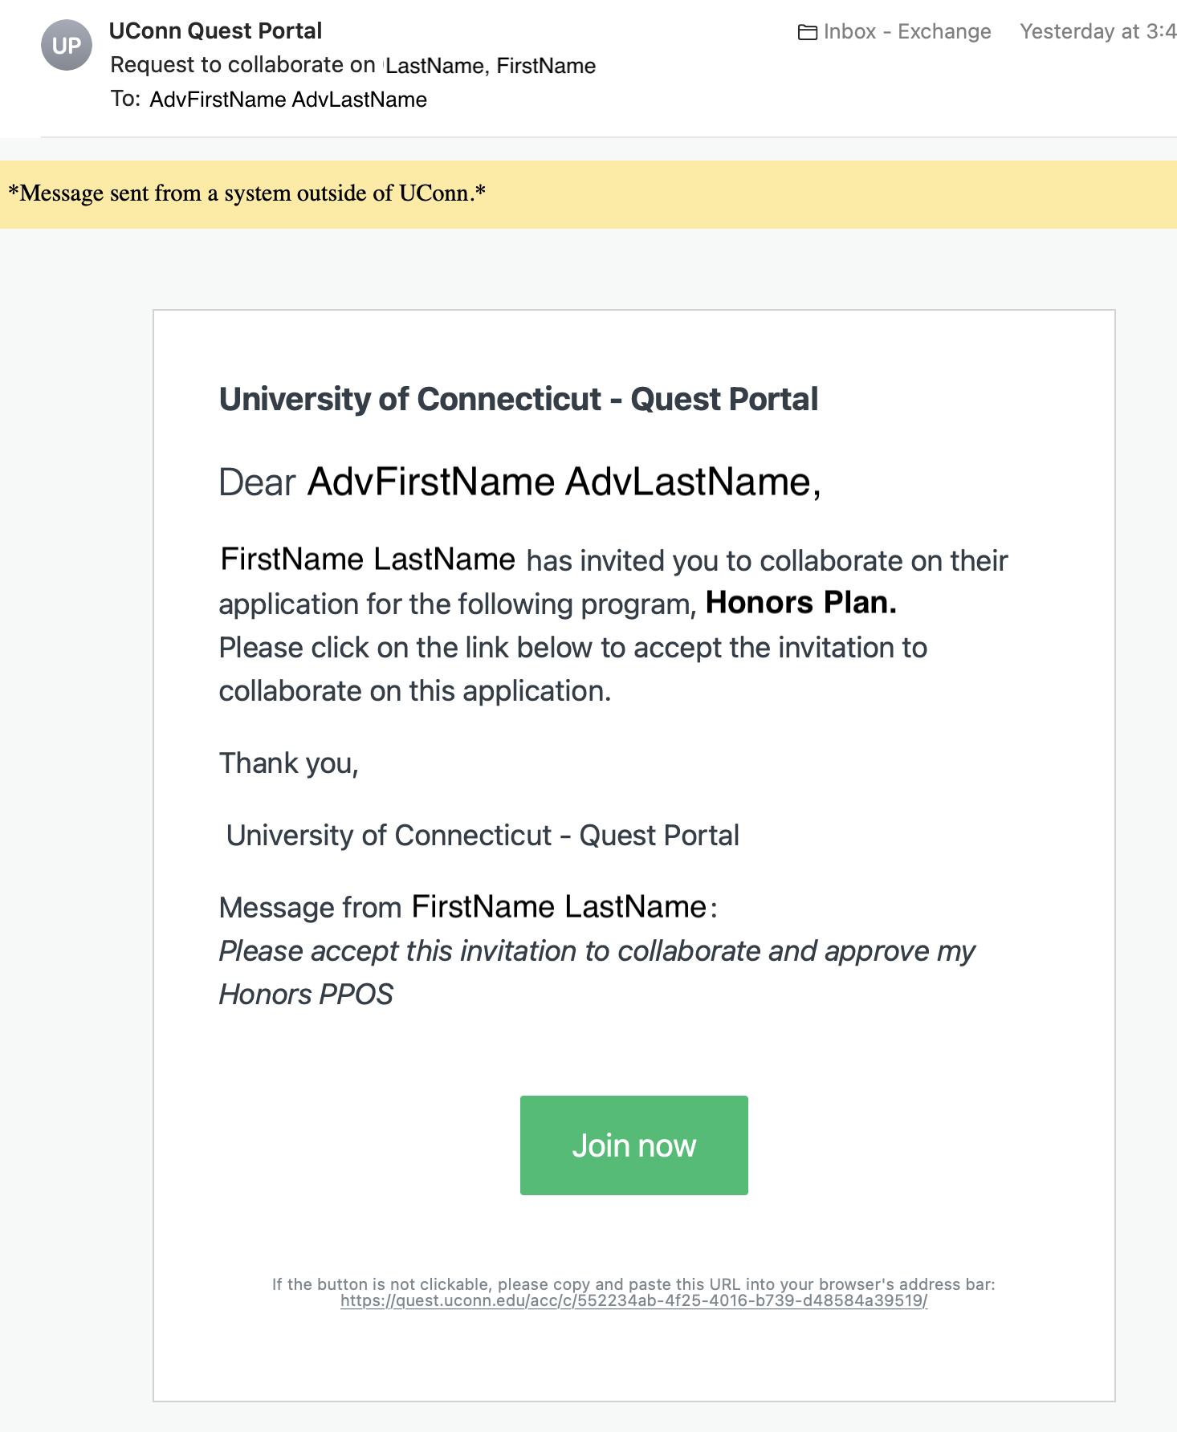
Task: Open the Inbox - Exchange folder icon
Action: coord(808,32)
